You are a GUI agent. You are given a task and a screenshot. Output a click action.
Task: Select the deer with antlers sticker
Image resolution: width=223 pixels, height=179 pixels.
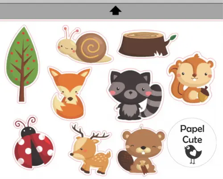point(91,149)
